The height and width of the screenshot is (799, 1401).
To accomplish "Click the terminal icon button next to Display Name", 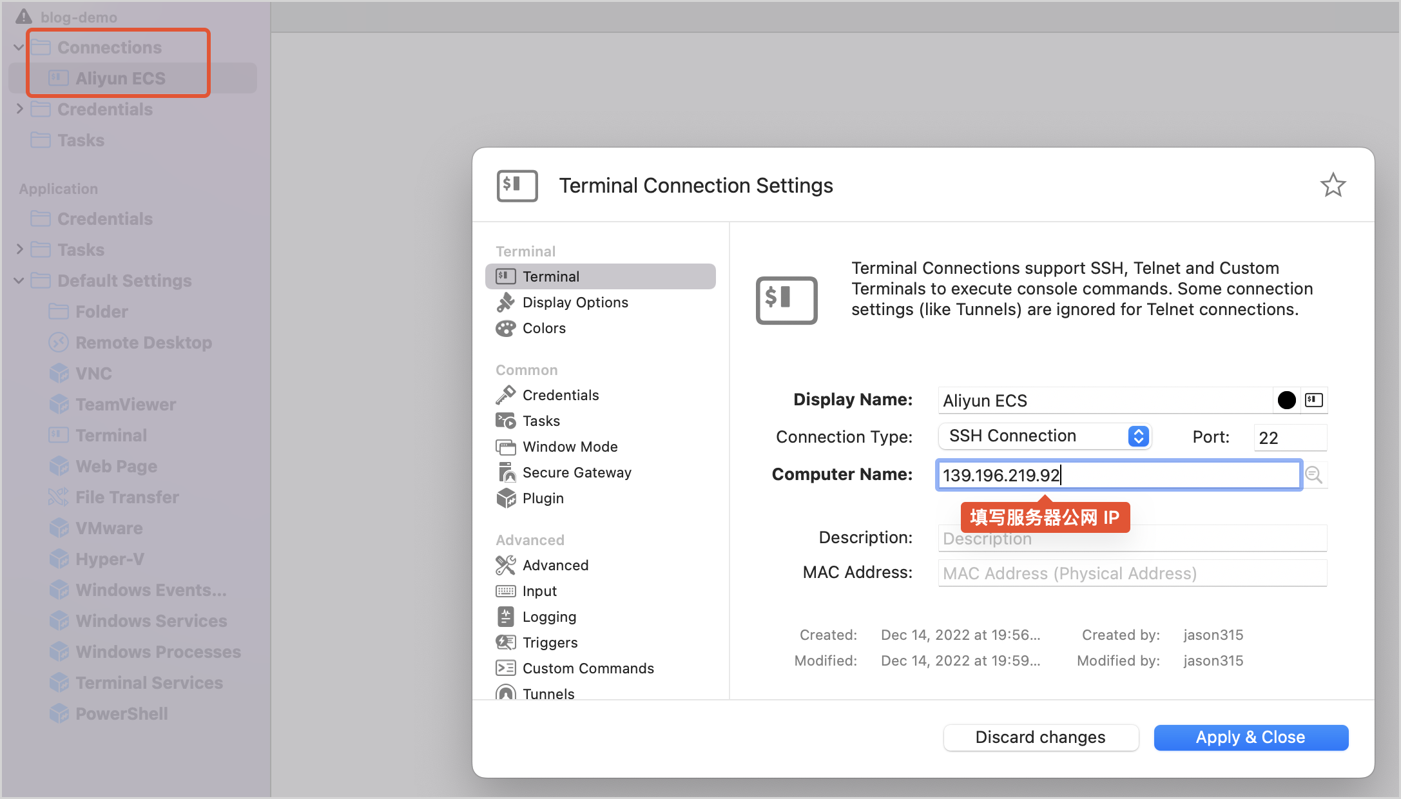I will click(1313, 400).
